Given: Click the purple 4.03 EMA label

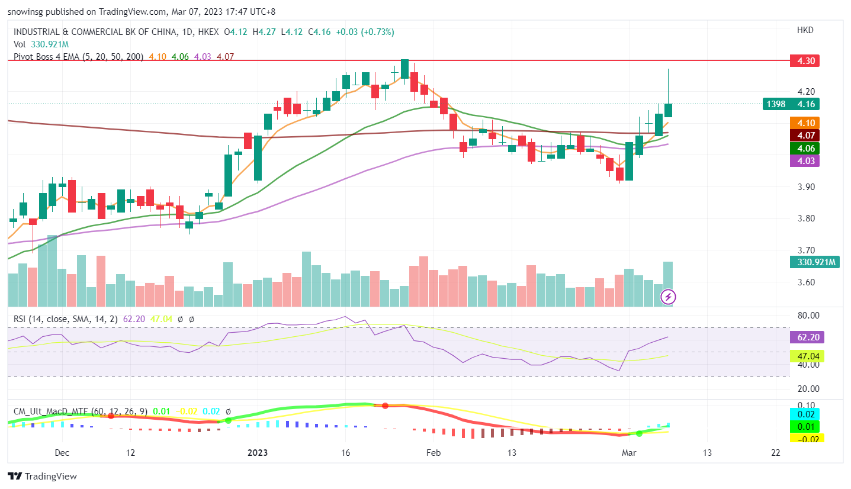Looking at the screenshot, I should 805,160.
